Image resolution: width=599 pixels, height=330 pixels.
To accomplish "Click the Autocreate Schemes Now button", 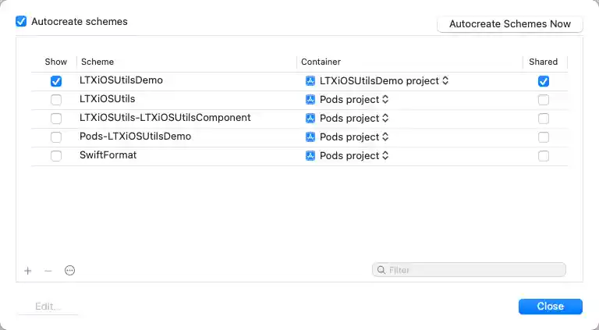I will 510,24.
